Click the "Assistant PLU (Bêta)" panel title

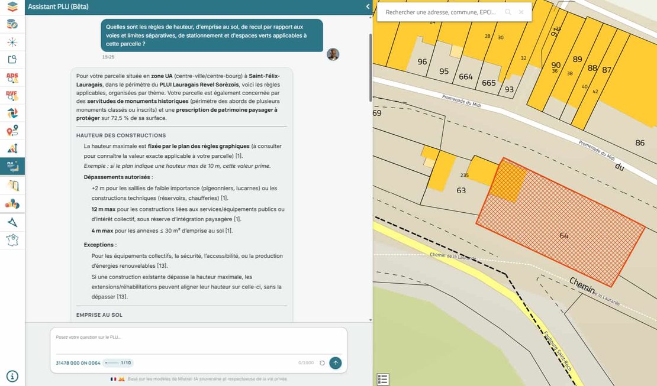tap(58, 7)
